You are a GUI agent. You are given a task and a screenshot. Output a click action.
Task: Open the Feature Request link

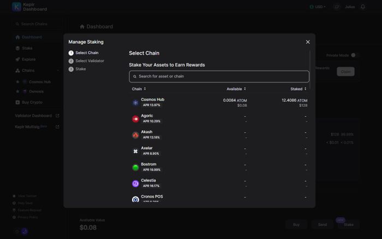27,210
